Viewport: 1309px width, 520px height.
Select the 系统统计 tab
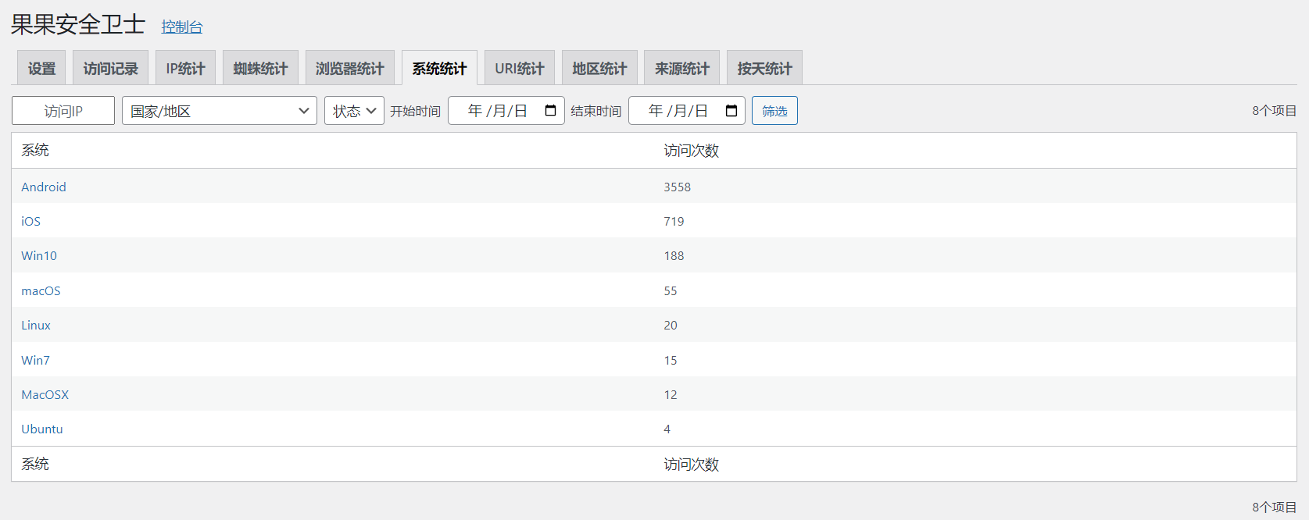tap(439, 68)
